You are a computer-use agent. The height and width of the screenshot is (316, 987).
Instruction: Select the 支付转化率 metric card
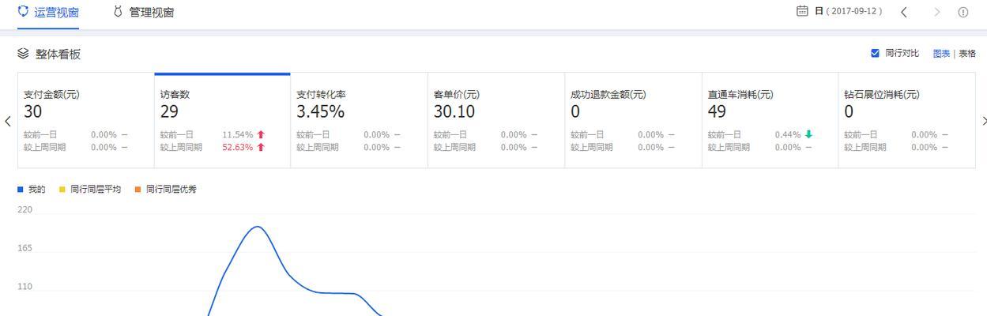(x=359, y=120)
